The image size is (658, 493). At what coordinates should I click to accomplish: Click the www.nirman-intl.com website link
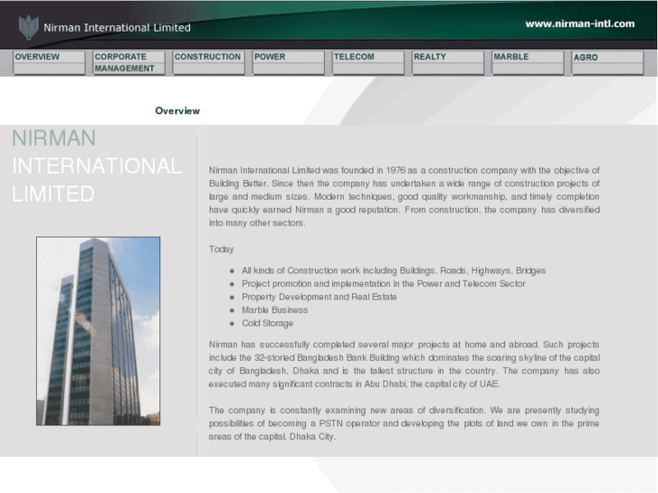[580, 24]
